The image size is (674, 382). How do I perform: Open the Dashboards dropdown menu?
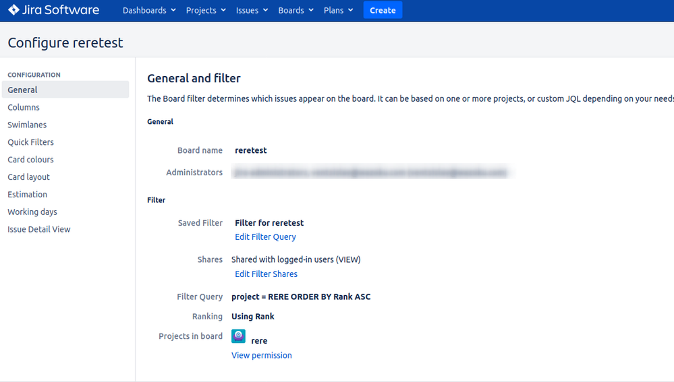tap(149, 10)
